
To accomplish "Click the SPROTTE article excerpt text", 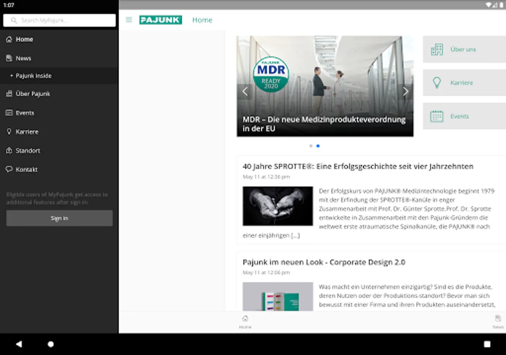I will 368,213.
